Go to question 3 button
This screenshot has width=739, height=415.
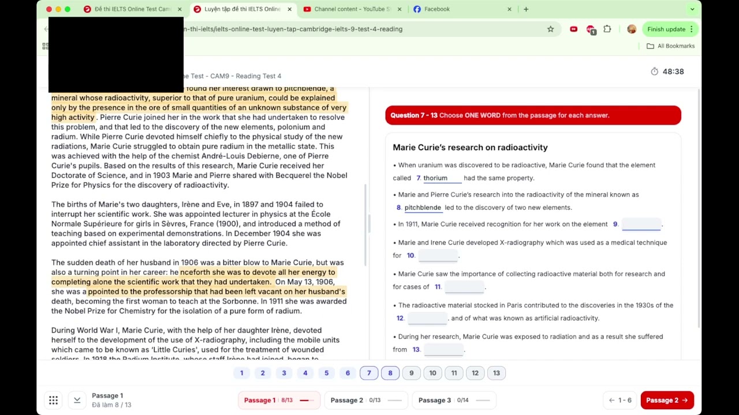[284, 373]
